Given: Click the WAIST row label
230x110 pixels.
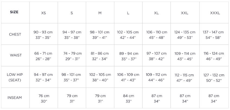Looking at the screenshot, I should (15, 55).
